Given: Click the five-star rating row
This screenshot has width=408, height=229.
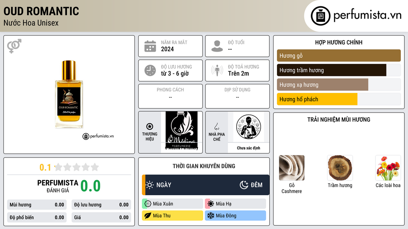Looking at the screenshot, I should click(76, 167).
